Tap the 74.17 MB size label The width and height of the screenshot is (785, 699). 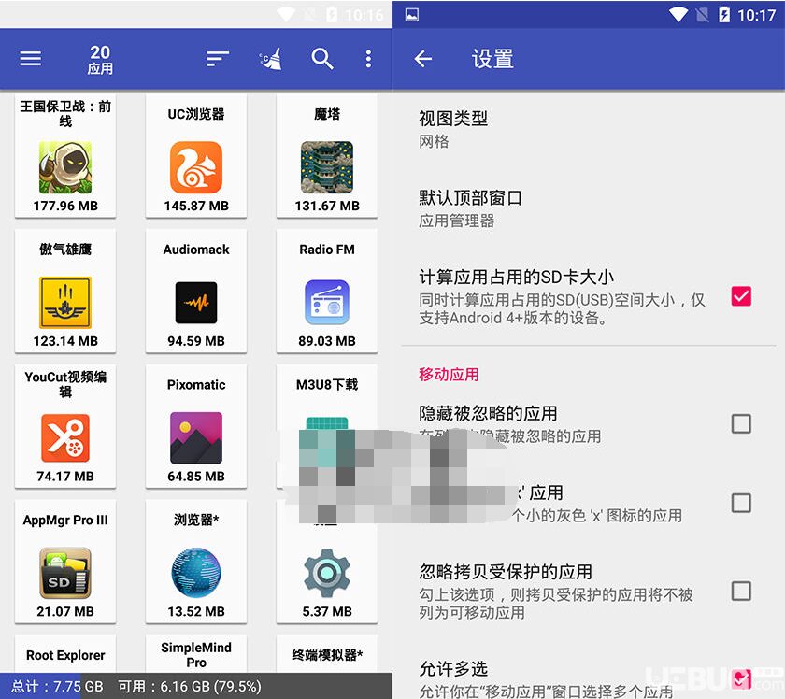tap(65, 477)
